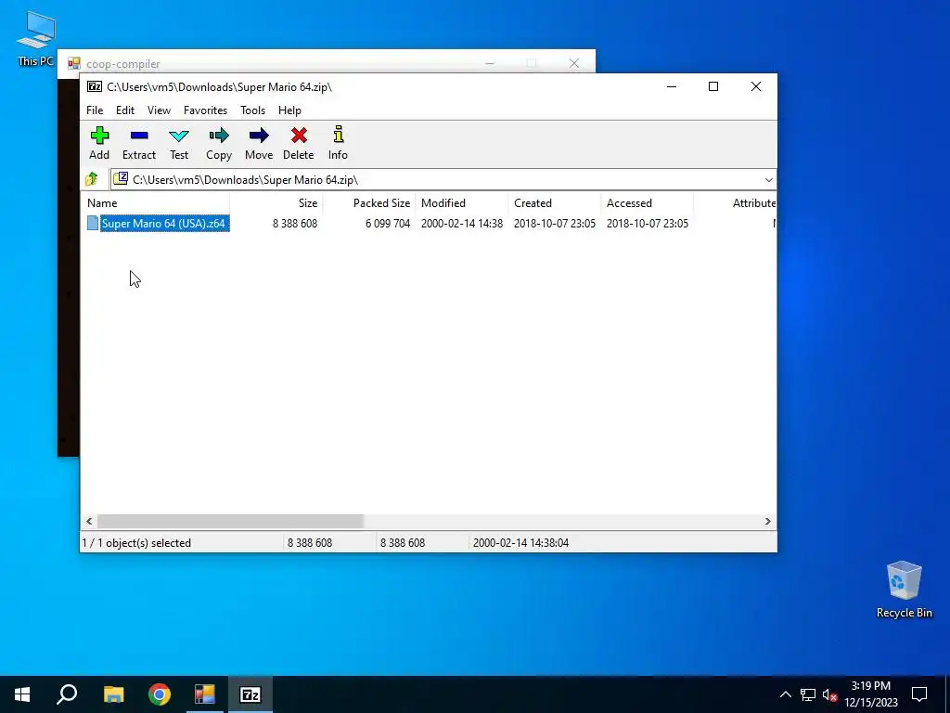Choose the Copy toolbar icon

(219, 144)
